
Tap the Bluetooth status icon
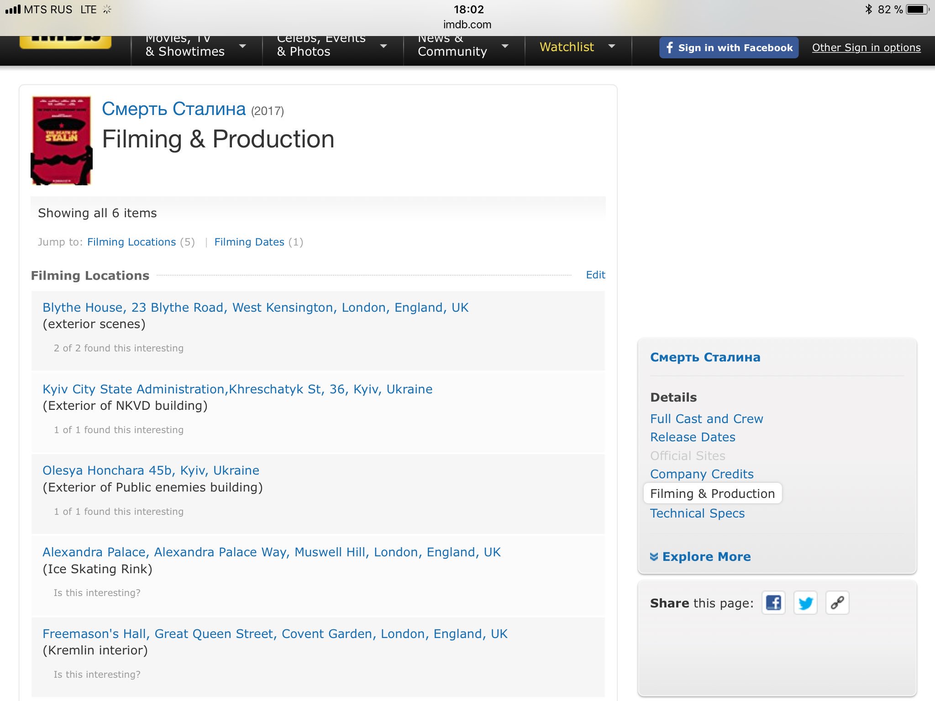[868, 9]
